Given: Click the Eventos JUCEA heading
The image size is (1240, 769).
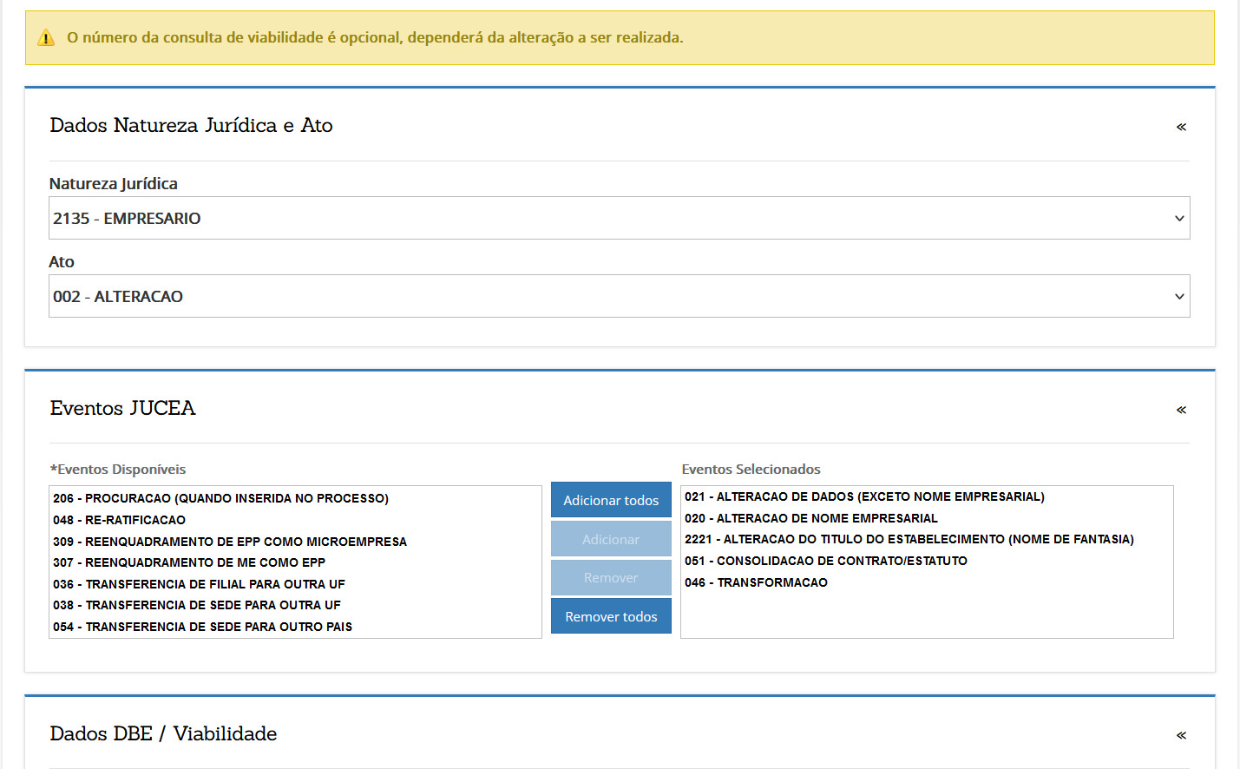Looking at the screenshot, I should pos(122,408).
